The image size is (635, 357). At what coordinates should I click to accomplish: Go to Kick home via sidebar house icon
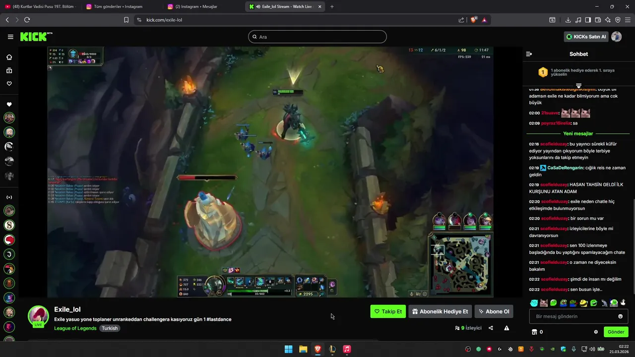[9, 57]
